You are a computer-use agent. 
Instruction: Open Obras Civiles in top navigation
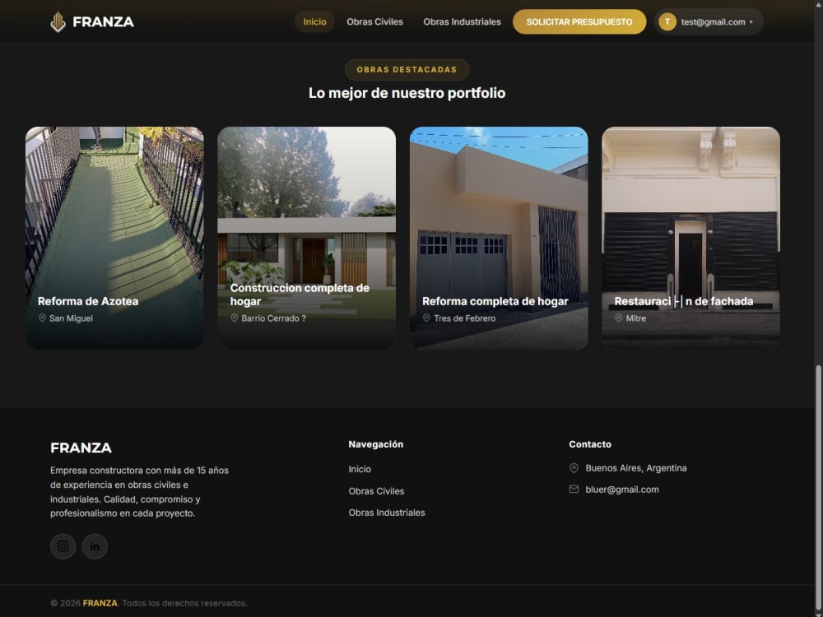coord(374,21)
